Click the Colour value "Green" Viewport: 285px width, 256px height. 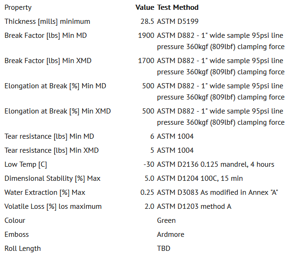click(x=167, y=220)
